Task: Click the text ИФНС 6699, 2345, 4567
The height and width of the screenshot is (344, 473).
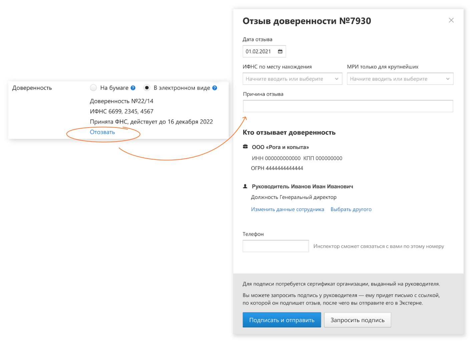Action: coord(121,112)
